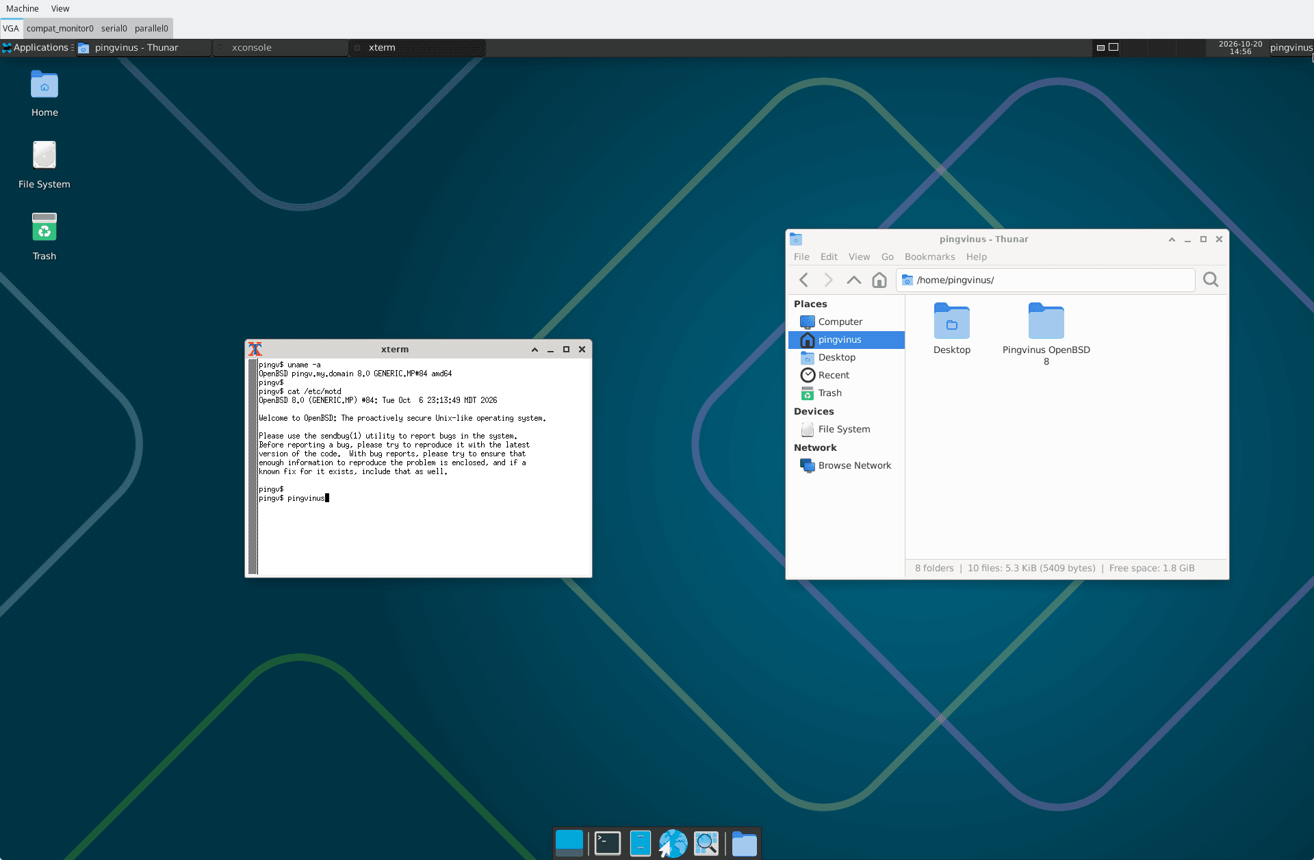Open Home icon on the desktop
1314x860 pixels.
[x=44, y=94]
